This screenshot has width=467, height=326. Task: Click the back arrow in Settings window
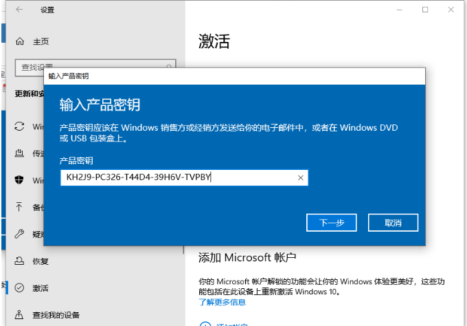(19, 10)
